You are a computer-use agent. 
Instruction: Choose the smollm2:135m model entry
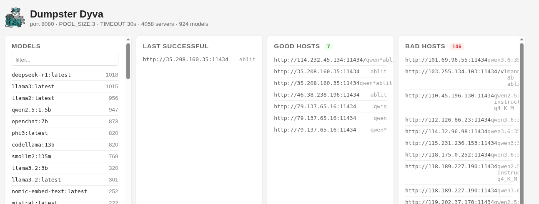65,157
